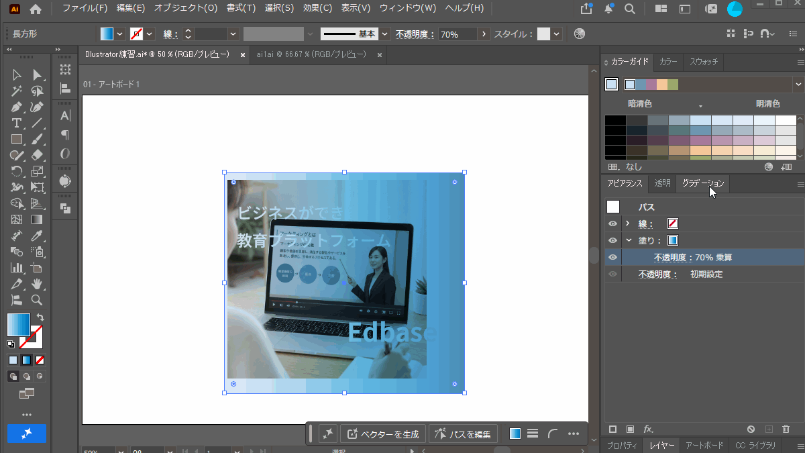Image resolution: width=805 pixels, height=453 pixels.
Task: Open the fill color dropdown in control bar
Action: [x=121, y=34]
